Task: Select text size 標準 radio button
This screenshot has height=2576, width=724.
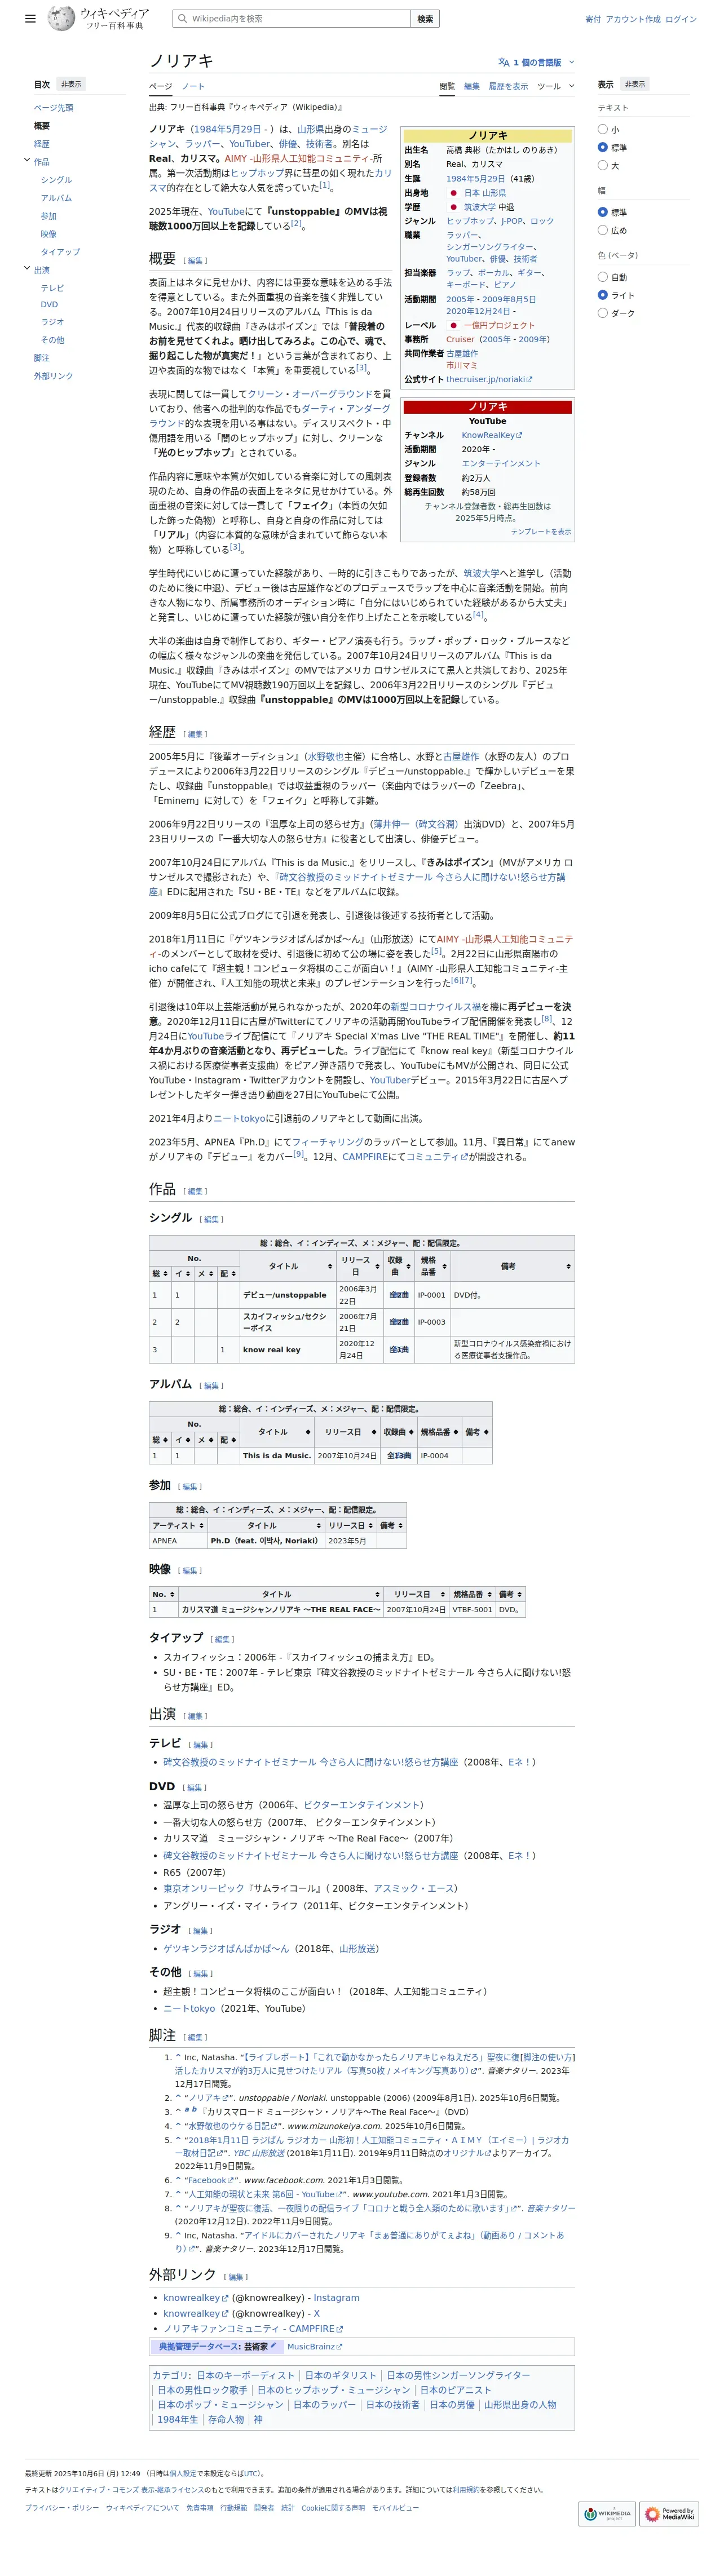Action: tap(602, 147)
